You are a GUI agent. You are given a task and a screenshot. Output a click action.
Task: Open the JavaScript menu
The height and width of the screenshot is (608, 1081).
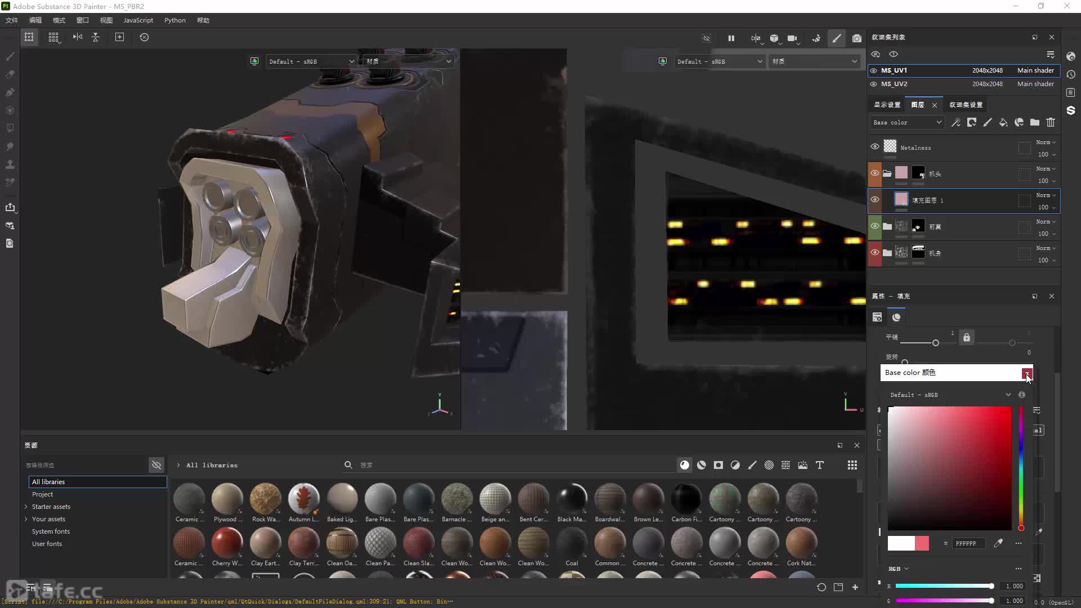[138, 20]
